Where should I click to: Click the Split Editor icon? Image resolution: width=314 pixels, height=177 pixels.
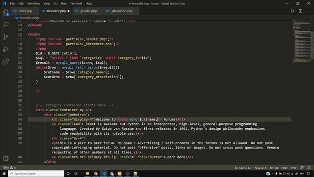coord(300,11)
